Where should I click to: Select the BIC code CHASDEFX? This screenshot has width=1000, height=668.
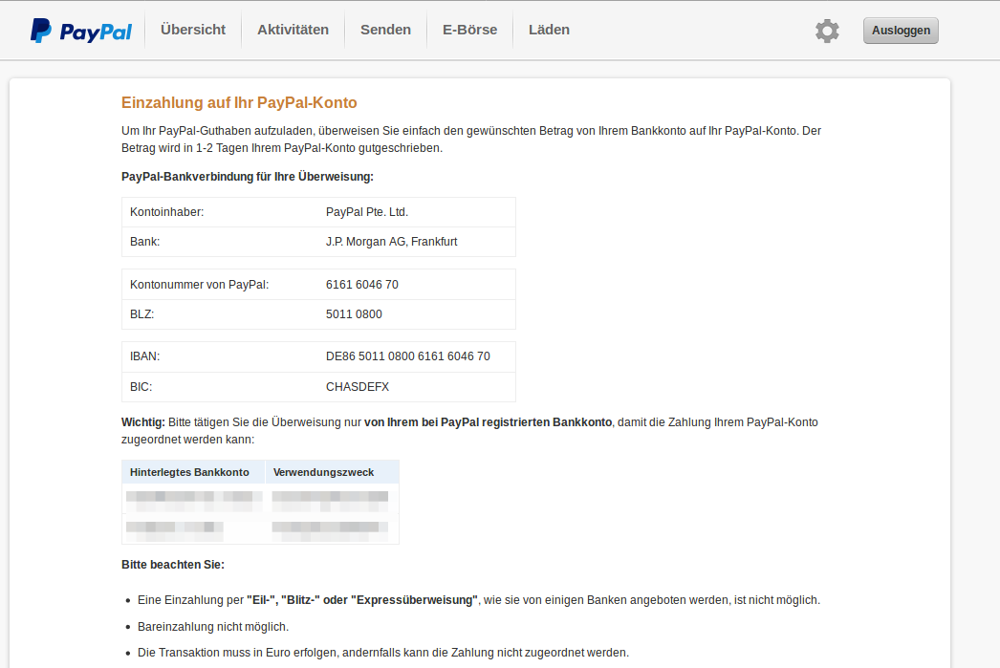click(358, 387)
